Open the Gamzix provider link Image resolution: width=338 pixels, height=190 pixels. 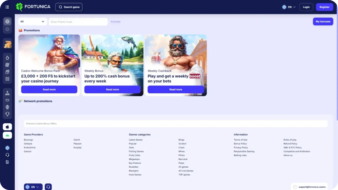(28, 151)
